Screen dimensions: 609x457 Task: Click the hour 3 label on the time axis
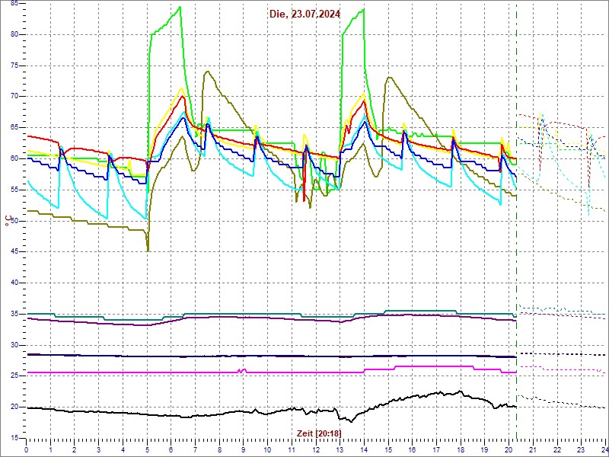pyautogui.click(x=99, y=449)
